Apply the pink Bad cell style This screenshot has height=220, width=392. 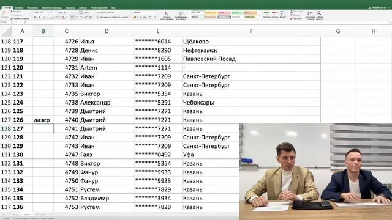pyautogui.click(x=224, y=13)
